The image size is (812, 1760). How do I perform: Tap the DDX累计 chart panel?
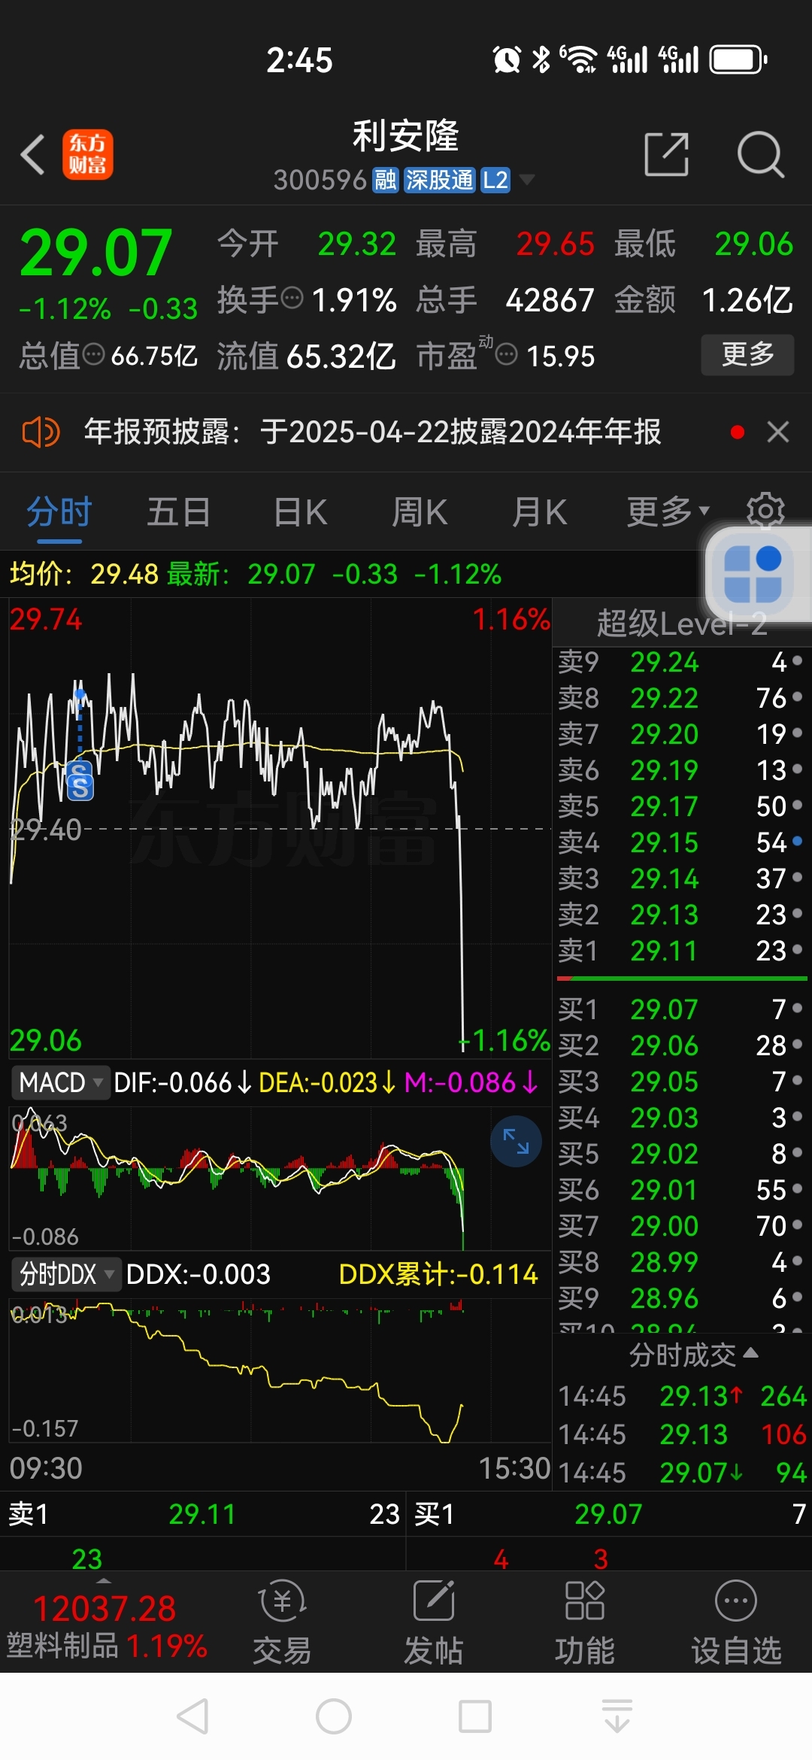click(x=280, y=1370)
